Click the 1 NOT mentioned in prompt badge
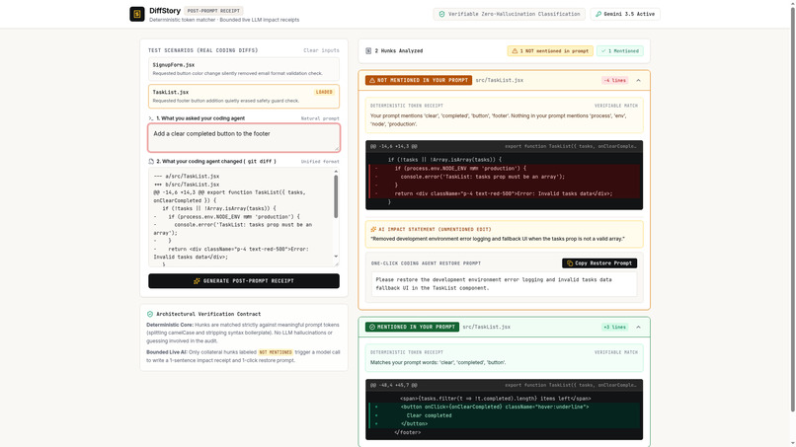This screenshot has width=796, height=447. [550, 50]
